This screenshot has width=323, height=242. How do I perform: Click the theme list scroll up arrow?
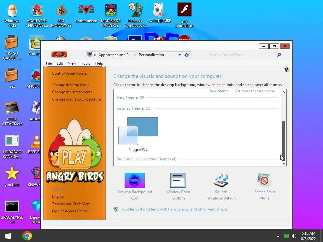(284, 92)
